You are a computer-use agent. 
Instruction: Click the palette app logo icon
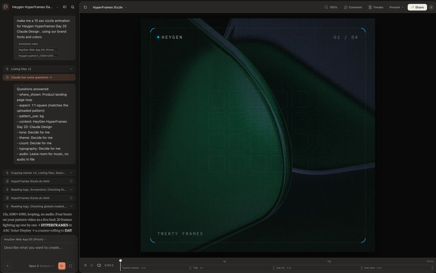point(6,7)
